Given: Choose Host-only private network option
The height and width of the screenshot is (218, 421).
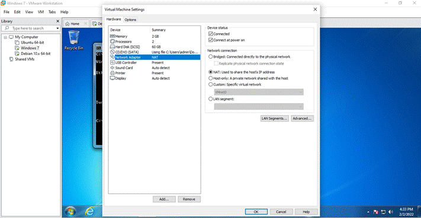Looking at the screenshot, I should (211, 78).
